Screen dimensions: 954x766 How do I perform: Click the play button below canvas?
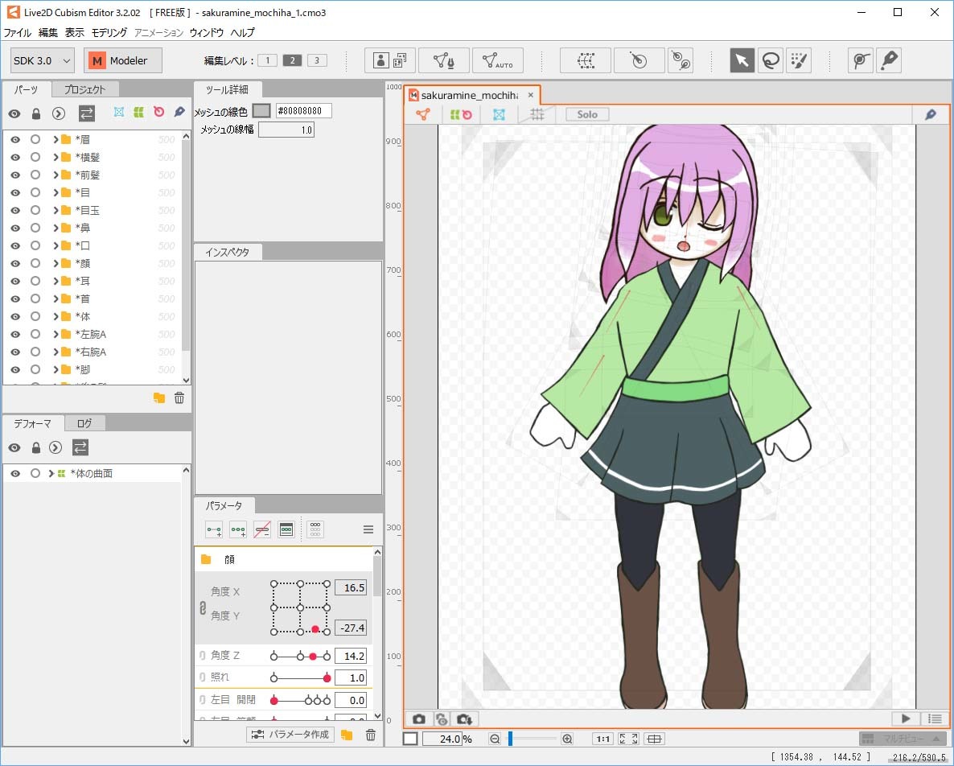[906, 719]
